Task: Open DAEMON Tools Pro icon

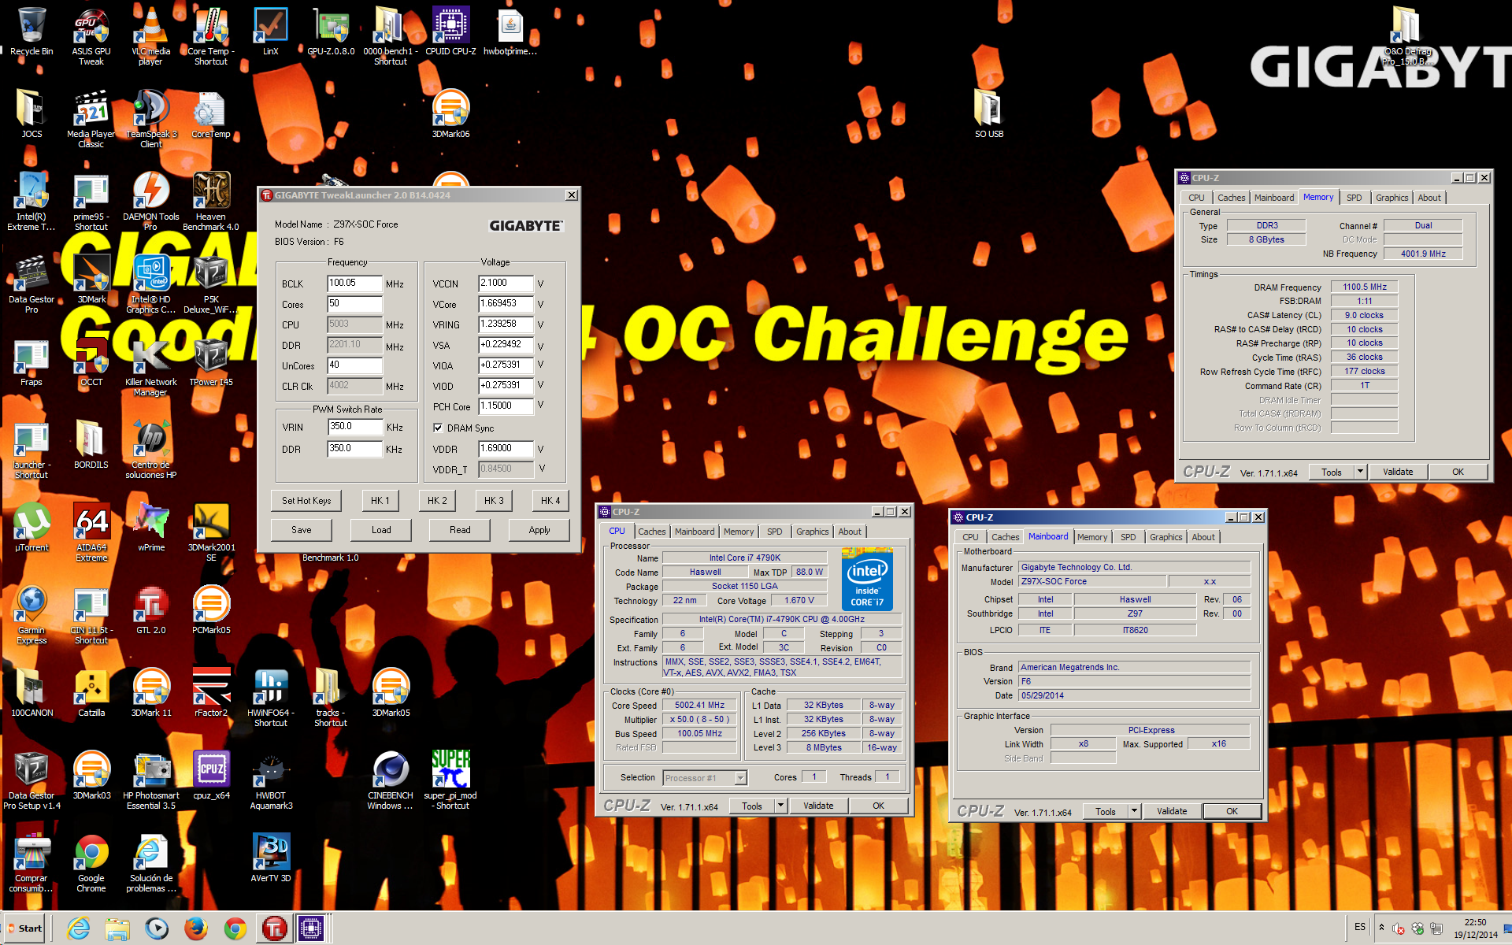Action: coord(151,201)
